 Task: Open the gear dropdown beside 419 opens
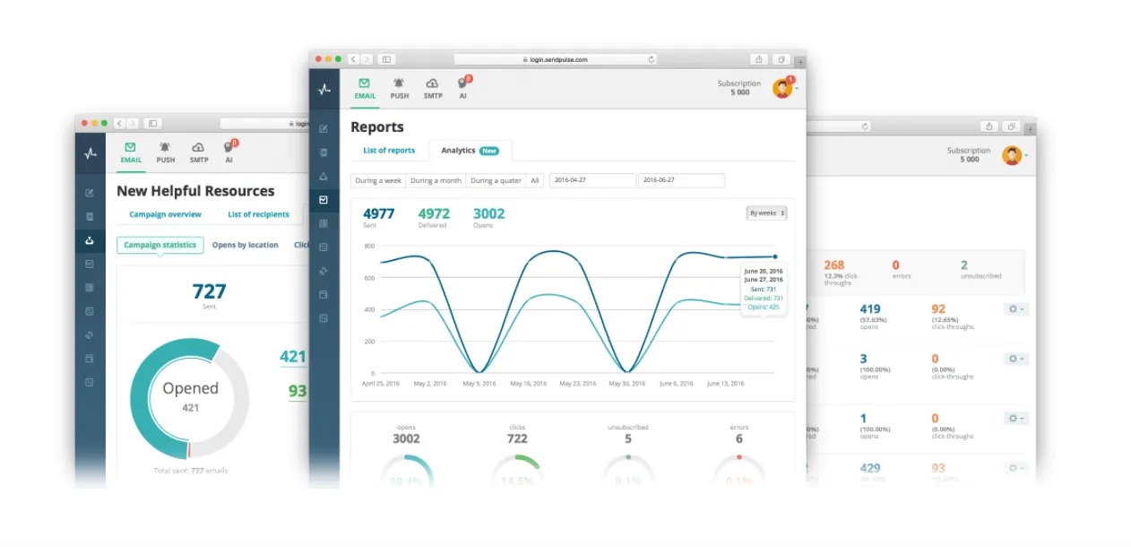point(1015,308)
